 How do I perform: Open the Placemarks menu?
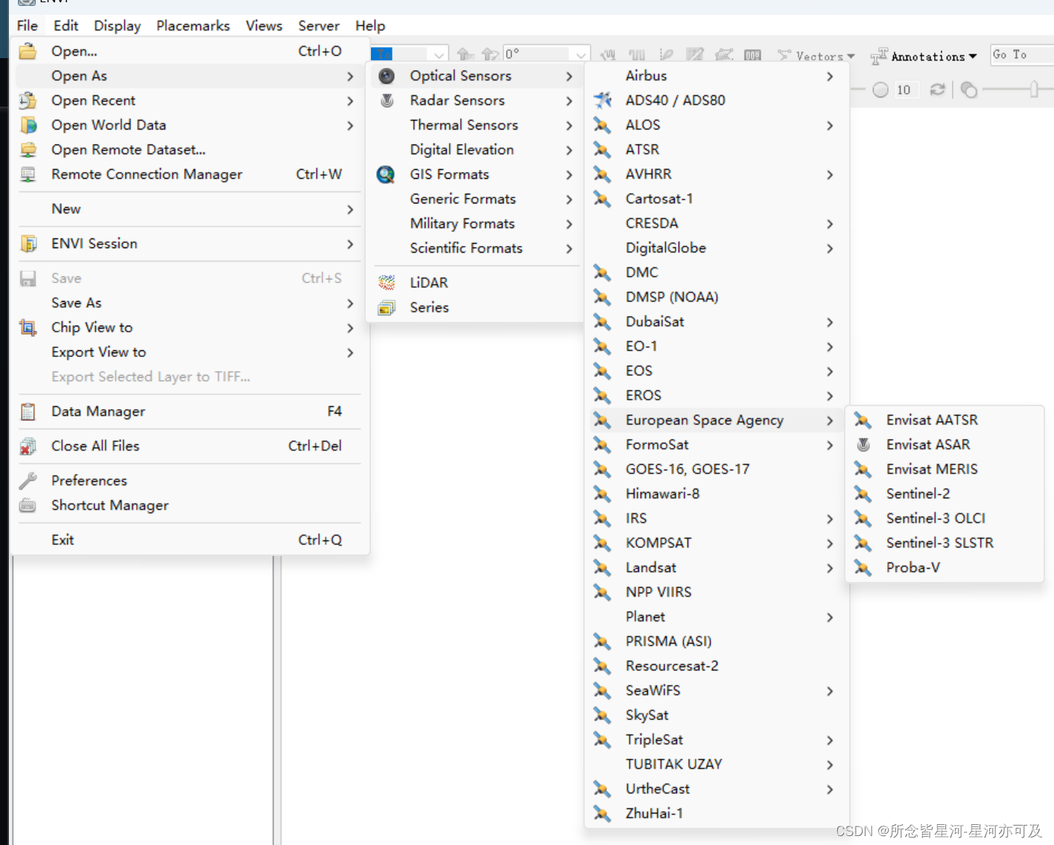coord(193,25)
